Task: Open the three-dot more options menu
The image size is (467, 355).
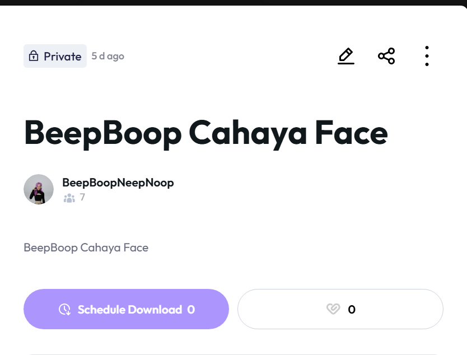Action: click(427, 56)
